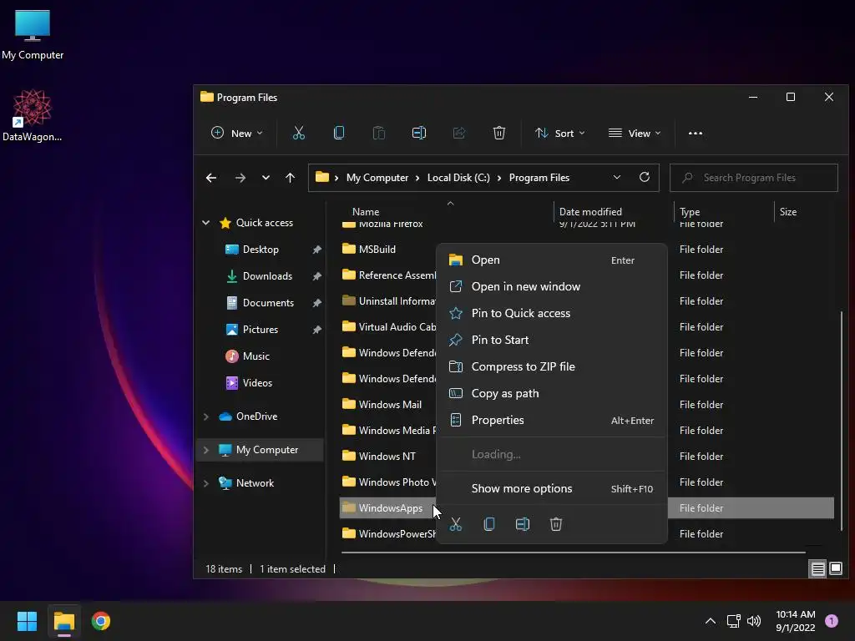The height and width of the screenshot is (641, 855).
Task: Open Videos in the sidebar
Action: click(257, 383)
